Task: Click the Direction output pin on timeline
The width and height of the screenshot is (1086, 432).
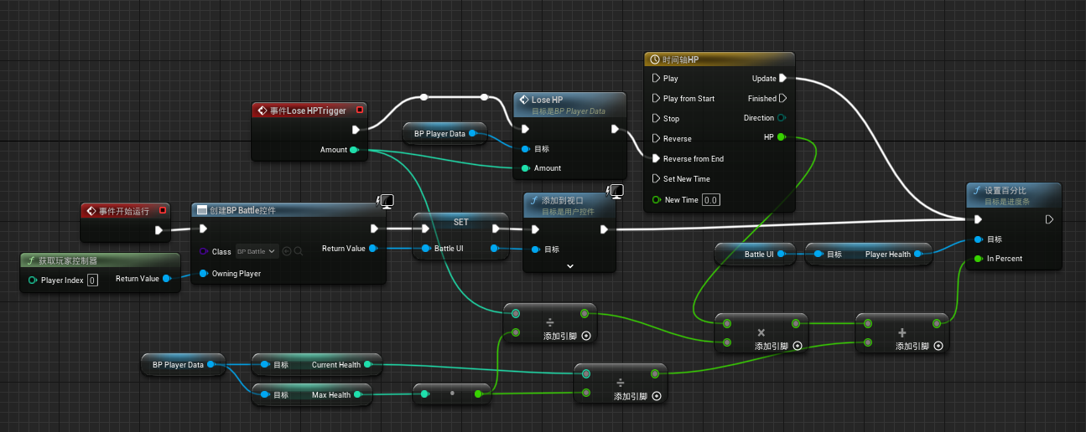Action: 782,118
